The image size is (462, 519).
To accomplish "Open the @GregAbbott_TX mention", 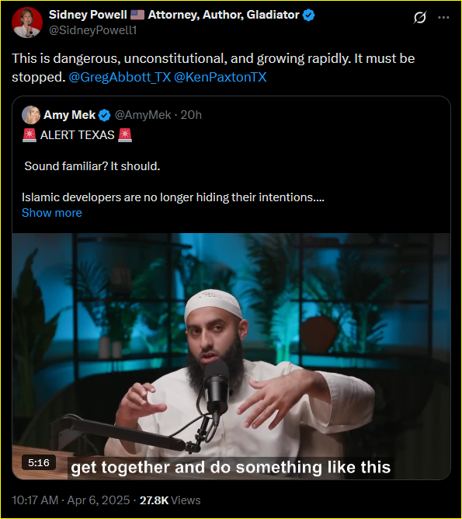I will [120, 77].
